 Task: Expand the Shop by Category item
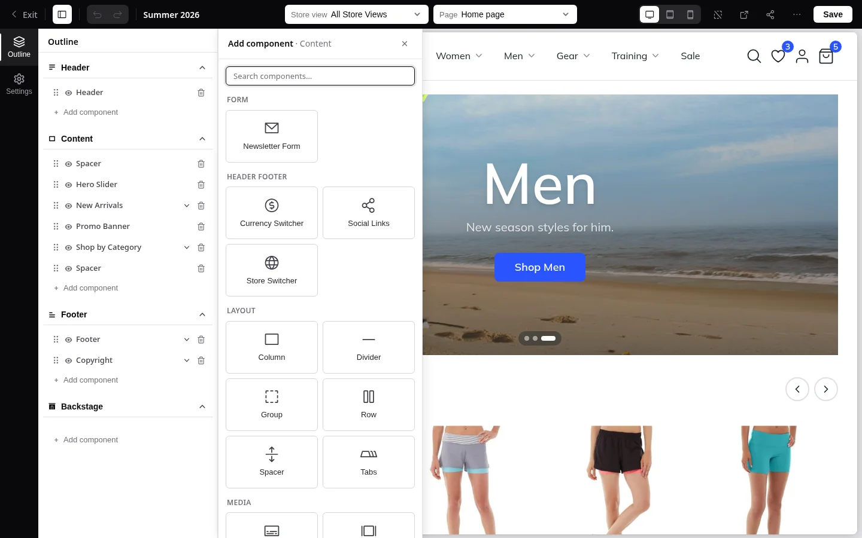point(187,247)
